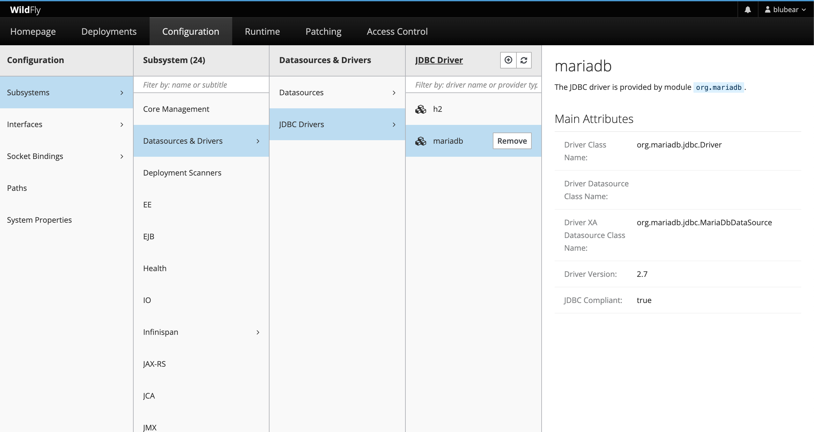814x432 pixels.
Task: Click the refresh JDBC driver list icon
Action: (524, 60)
